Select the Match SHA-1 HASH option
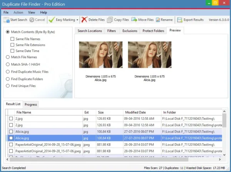Screen dimensions: 231x172 [x=8, y=64]
